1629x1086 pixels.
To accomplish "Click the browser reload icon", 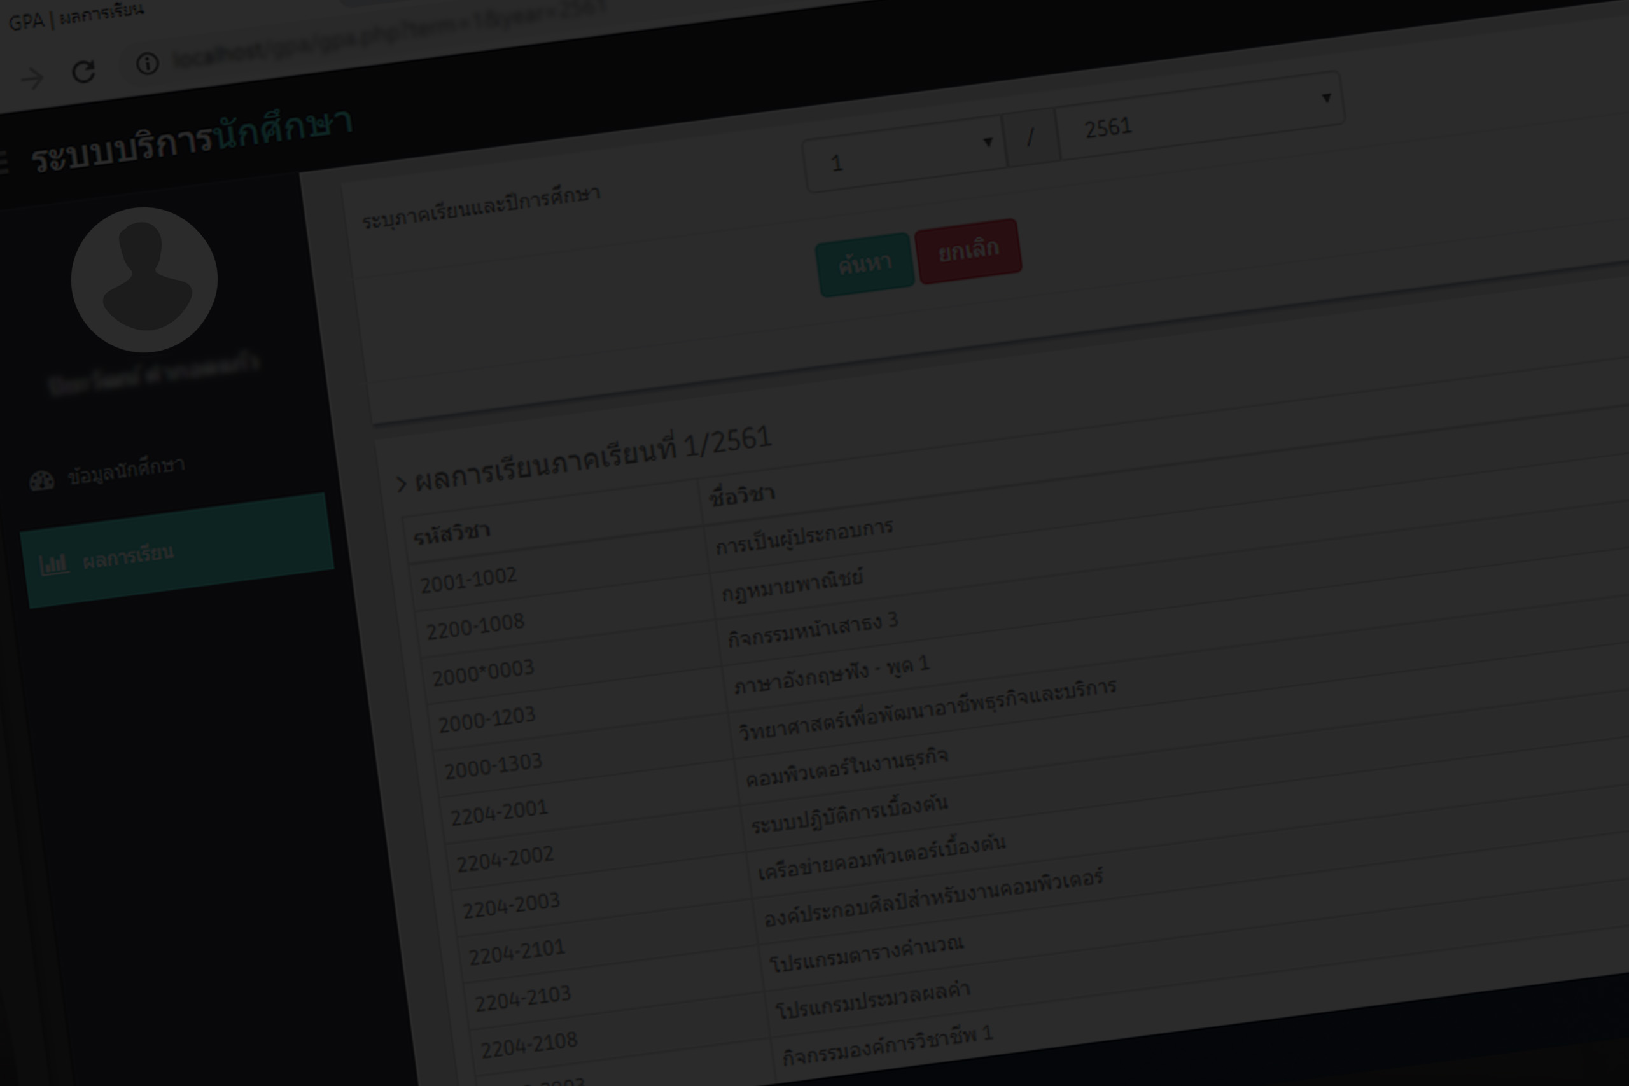I will (x=84, y=71).
